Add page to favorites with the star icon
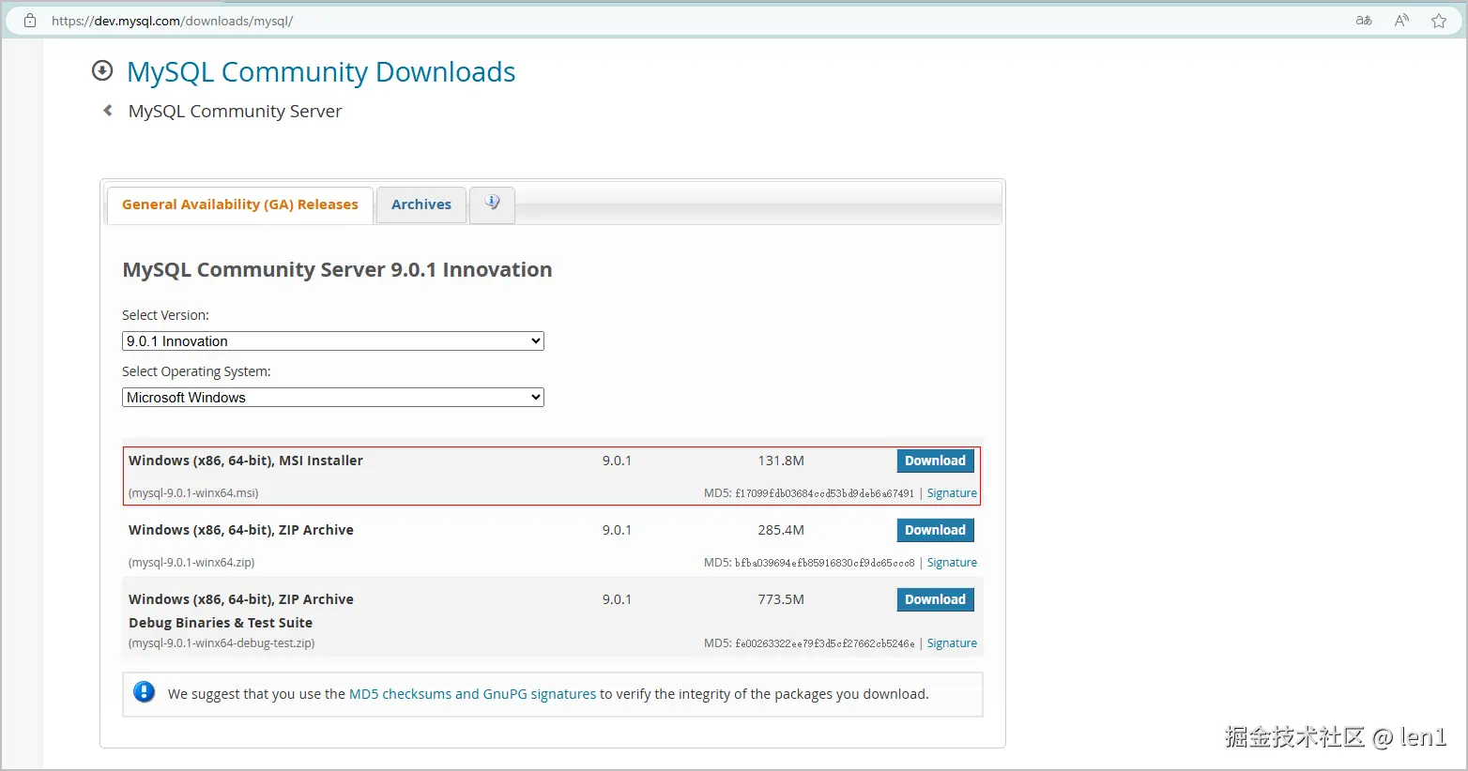 point(1439,21)
